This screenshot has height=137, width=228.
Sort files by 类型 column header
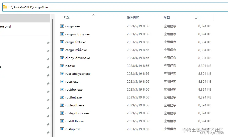(x=167, y=18)
